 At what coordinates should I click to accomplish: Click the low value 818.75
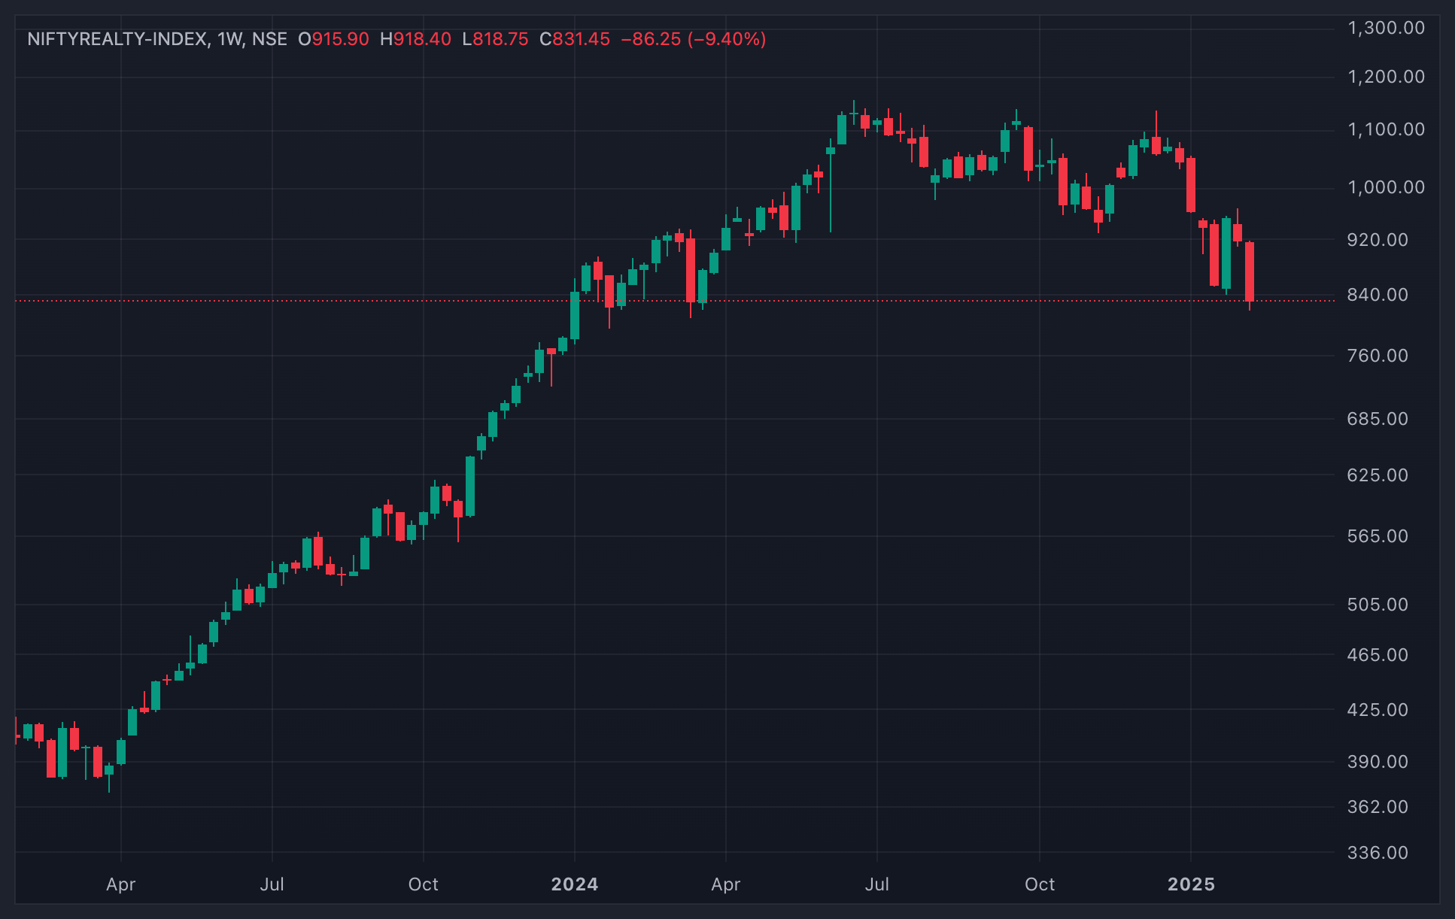point(500,39)
